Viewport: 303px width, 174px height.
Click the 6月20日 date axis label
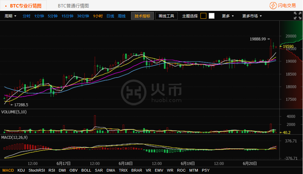[x=250, y=163]
